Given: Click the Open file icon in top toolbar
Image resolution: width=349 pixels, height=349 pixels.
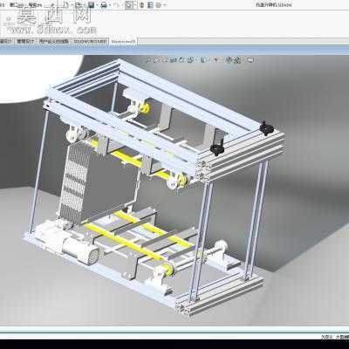Looking at the screenshot, I should (x=79, y=5).
